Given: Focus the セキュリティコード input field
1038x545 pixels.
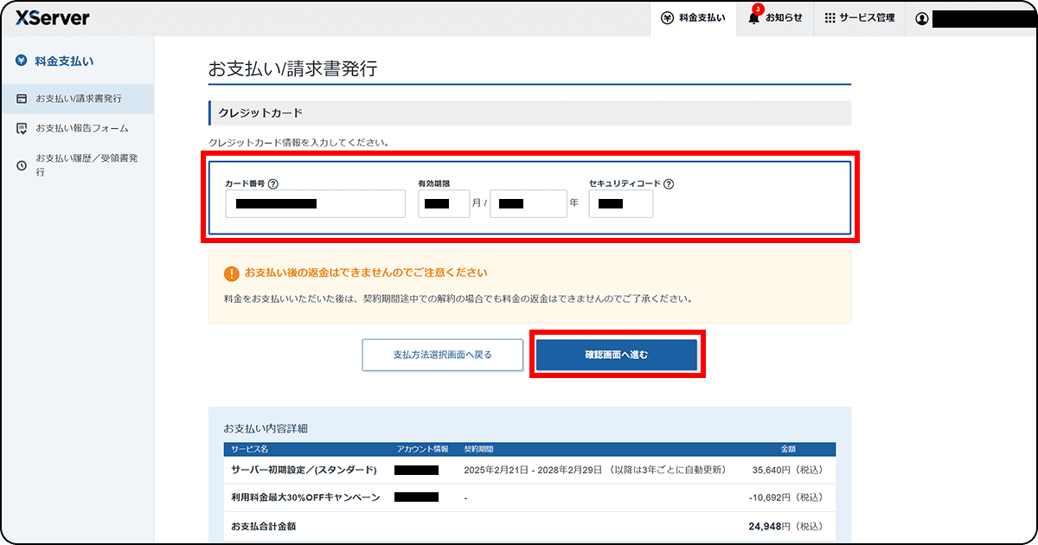Looking at the screenshot, I should click(621, 204).
